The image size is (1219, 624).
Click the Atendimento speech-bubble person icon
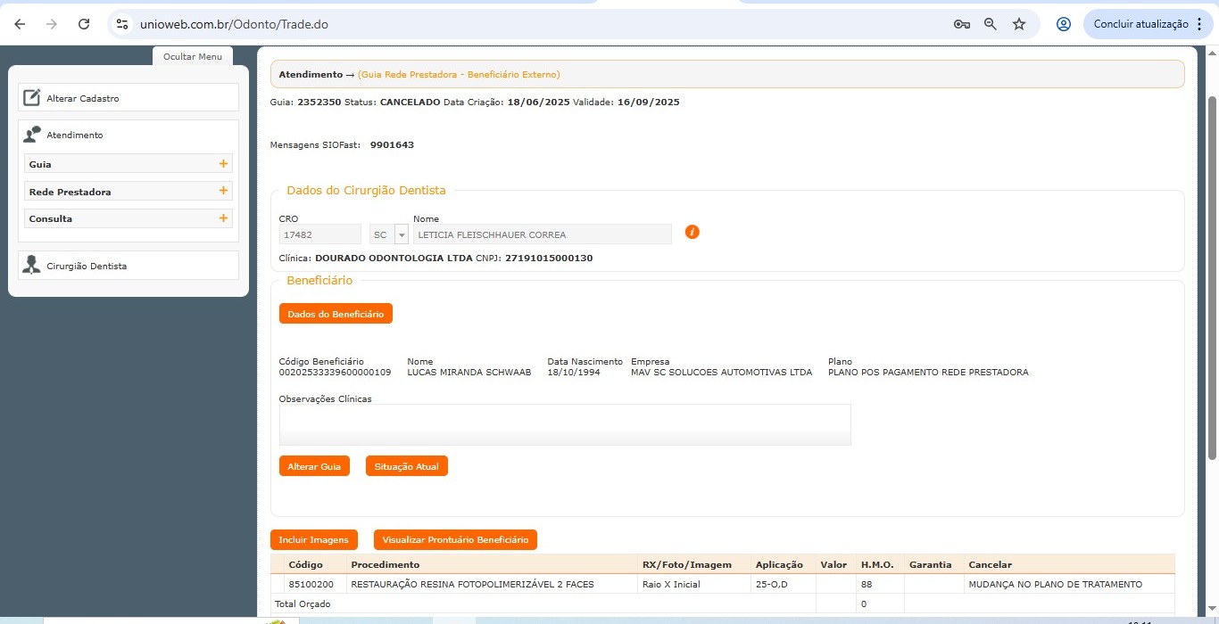tap(32, 135)
